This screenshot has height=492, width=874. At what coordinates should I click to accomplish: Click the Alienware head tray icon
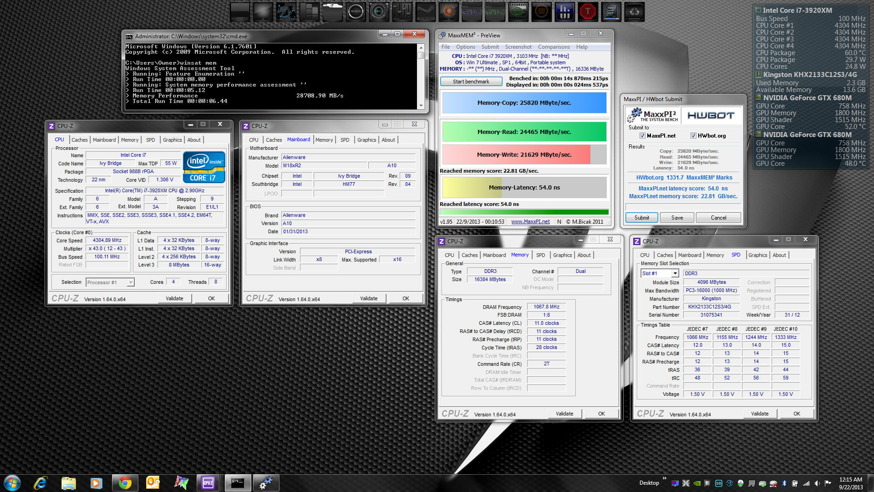coord(740,483)
